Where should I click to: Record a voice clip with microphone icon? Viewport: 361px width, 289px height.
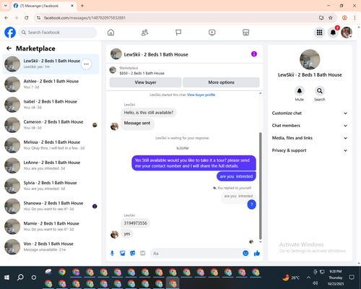(112, 253)
